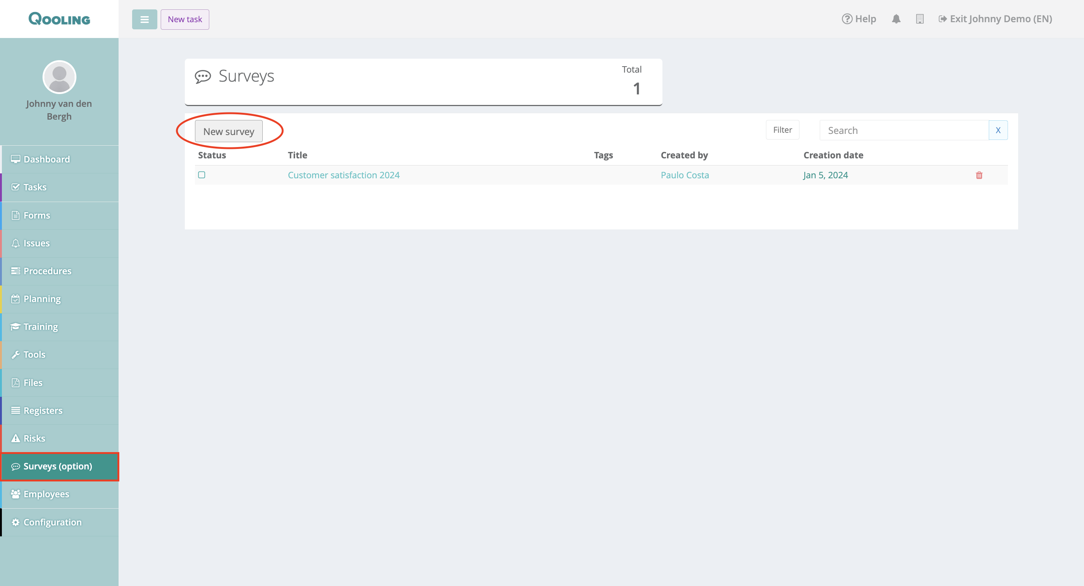1084x586 pixels.
Task: Click the New survey button
Action: pos(228,132)
